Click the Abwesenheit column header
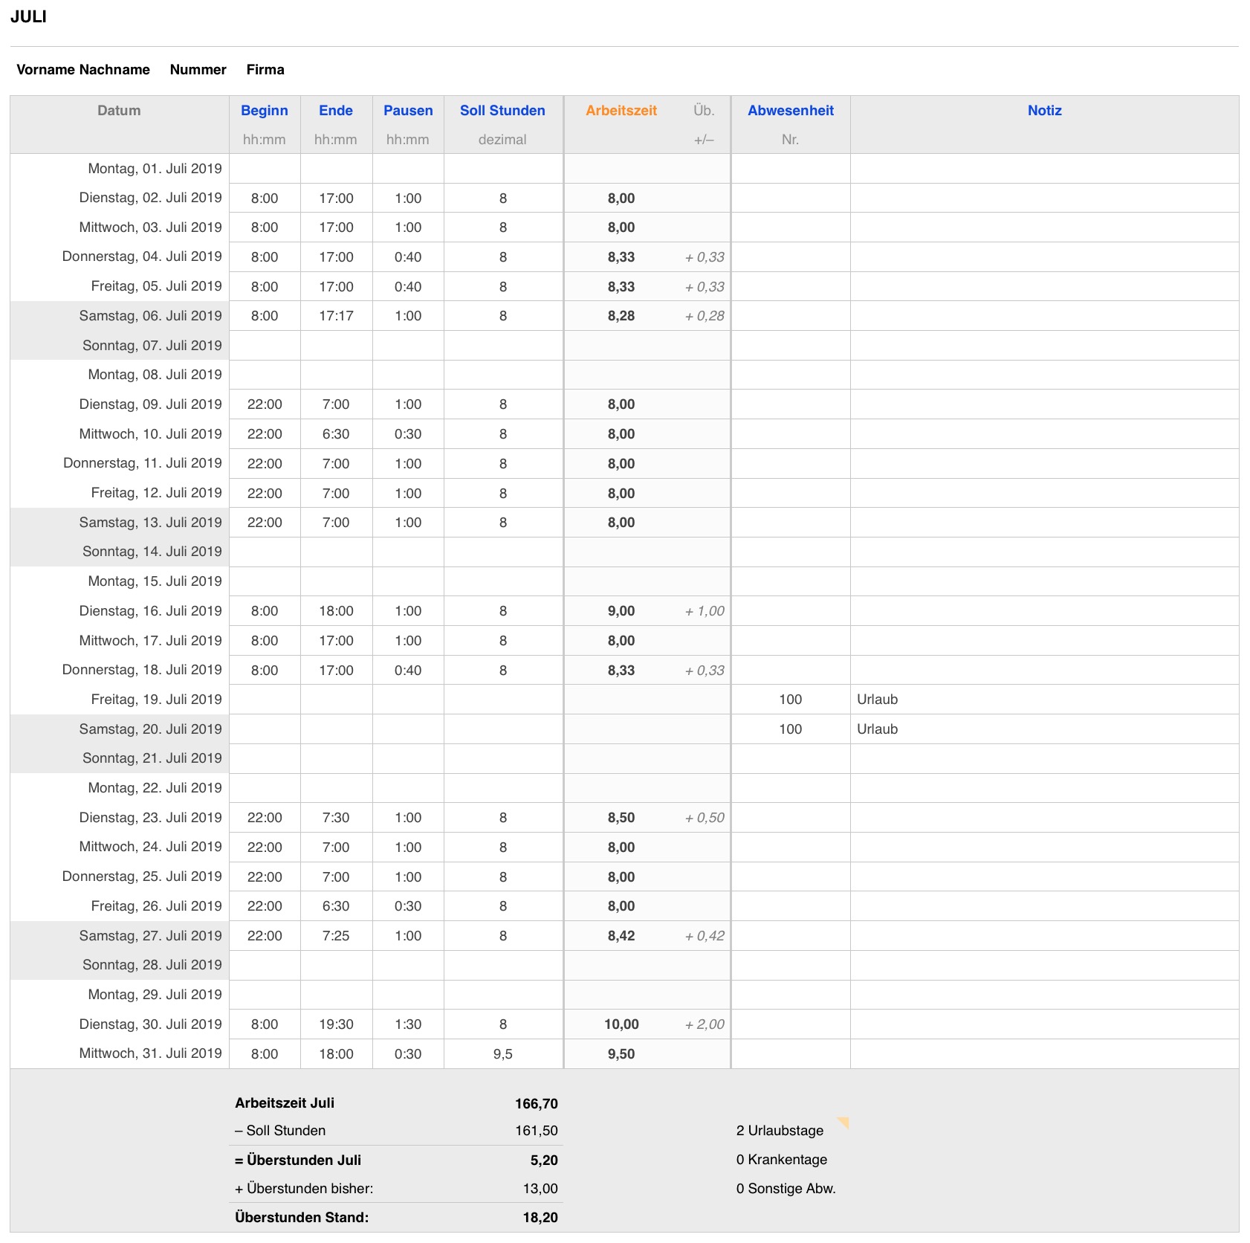The width and height of the screenshot is (1250, 1243). [x=790, y=111]
